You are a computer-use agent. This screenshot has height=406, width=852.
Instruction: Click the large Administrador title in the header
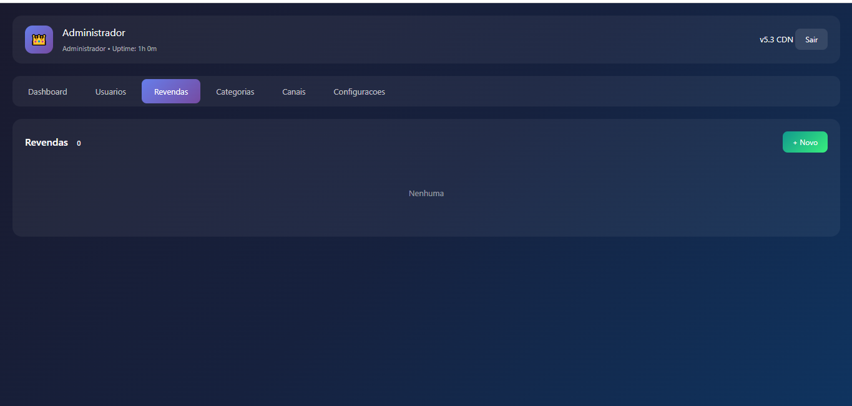(94, 33)
